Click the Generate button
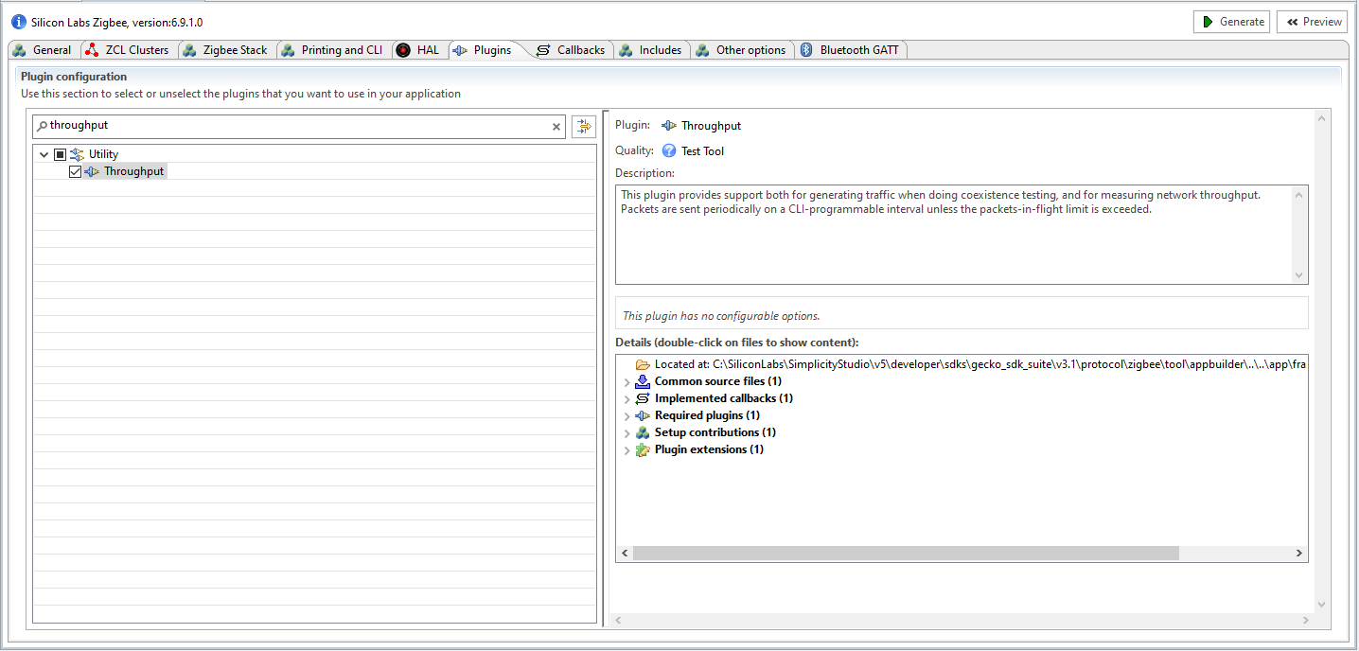Image resolution: width=1359 pixels, height=651 pixels. pos(1232,22)
